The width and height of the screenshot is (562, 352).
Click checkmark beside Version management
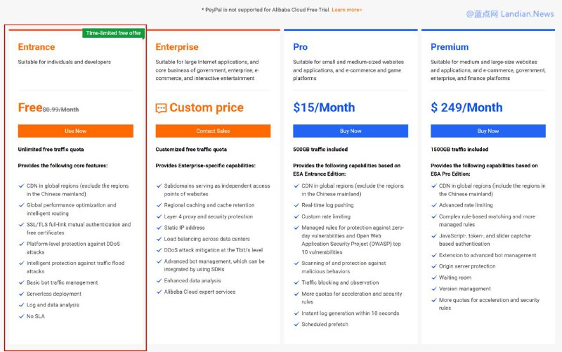433,289
